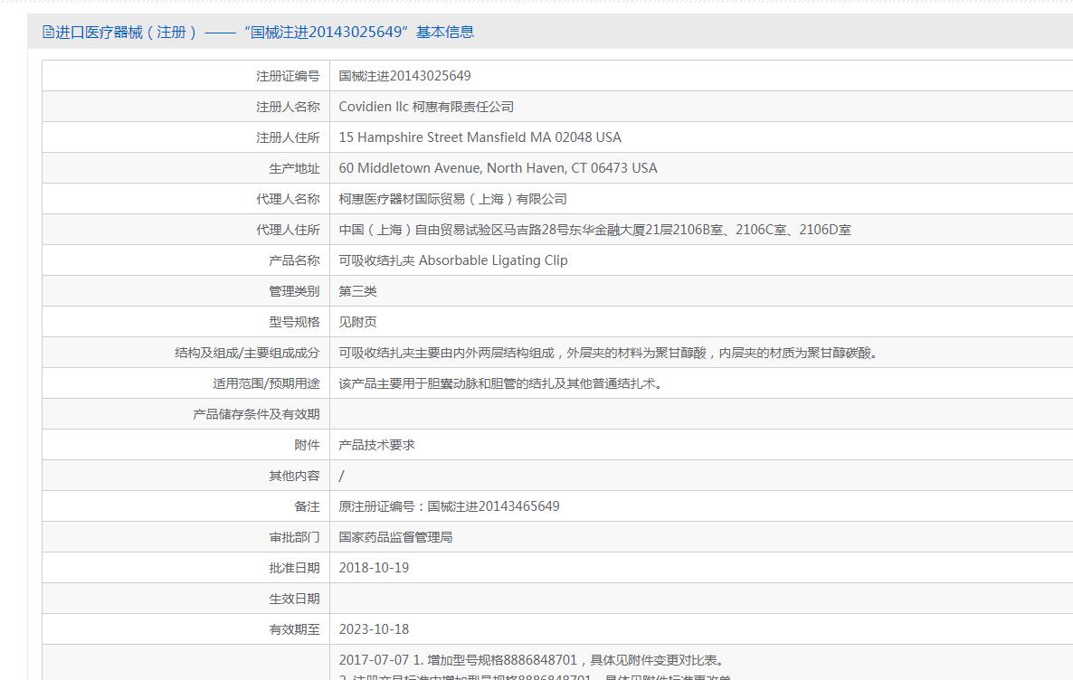Click the 见附页 model specification value
Viewport: 1073px width, 680px height.
tap(357, 322)
